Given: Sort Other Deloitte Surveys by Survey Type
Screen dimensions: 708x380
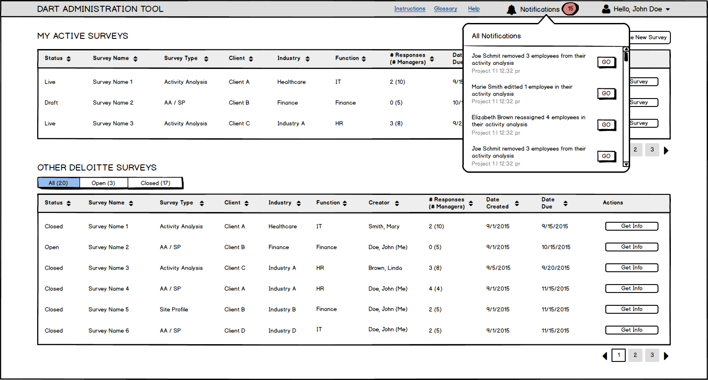Looking at the screenshot, I should coord(202,203).
